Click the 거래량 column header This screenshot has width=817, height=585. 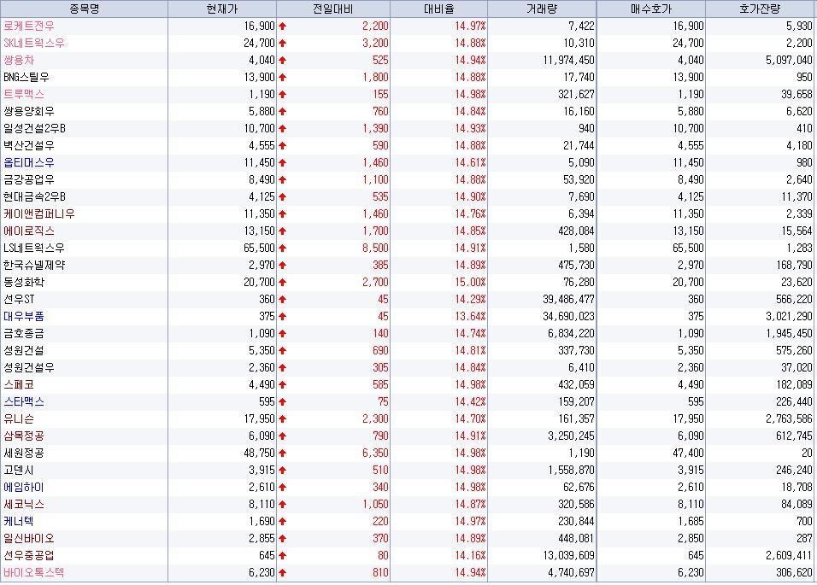542,9
